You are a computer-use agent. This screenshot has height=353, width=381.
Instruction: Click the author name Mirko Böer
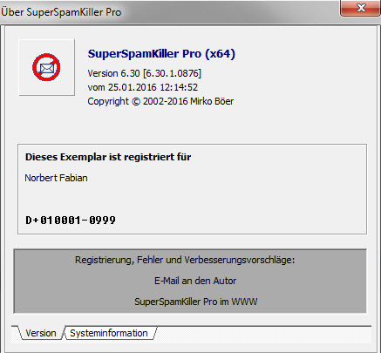click(x=212, y=101)
